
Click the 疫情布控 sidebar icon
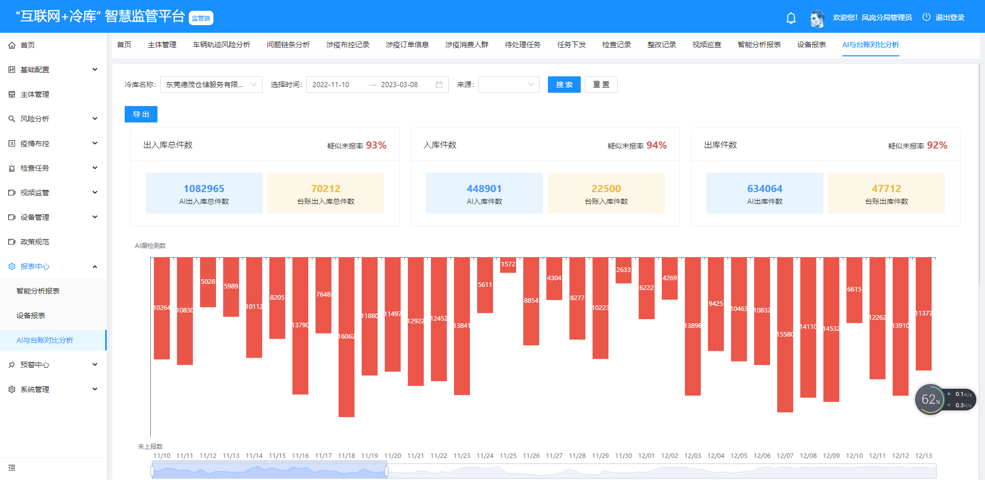click(x=12, y=143)
